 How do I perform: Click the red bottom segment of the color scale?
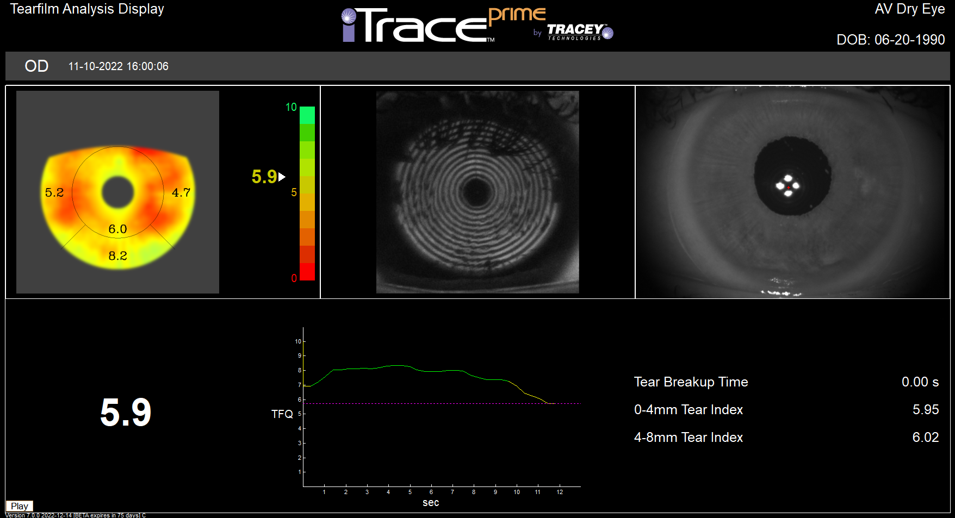307,272
